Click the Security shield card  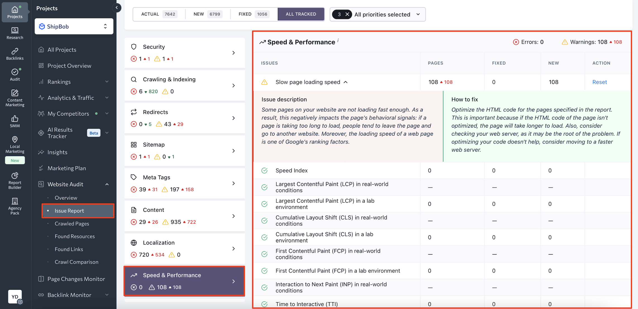[184, 52]
